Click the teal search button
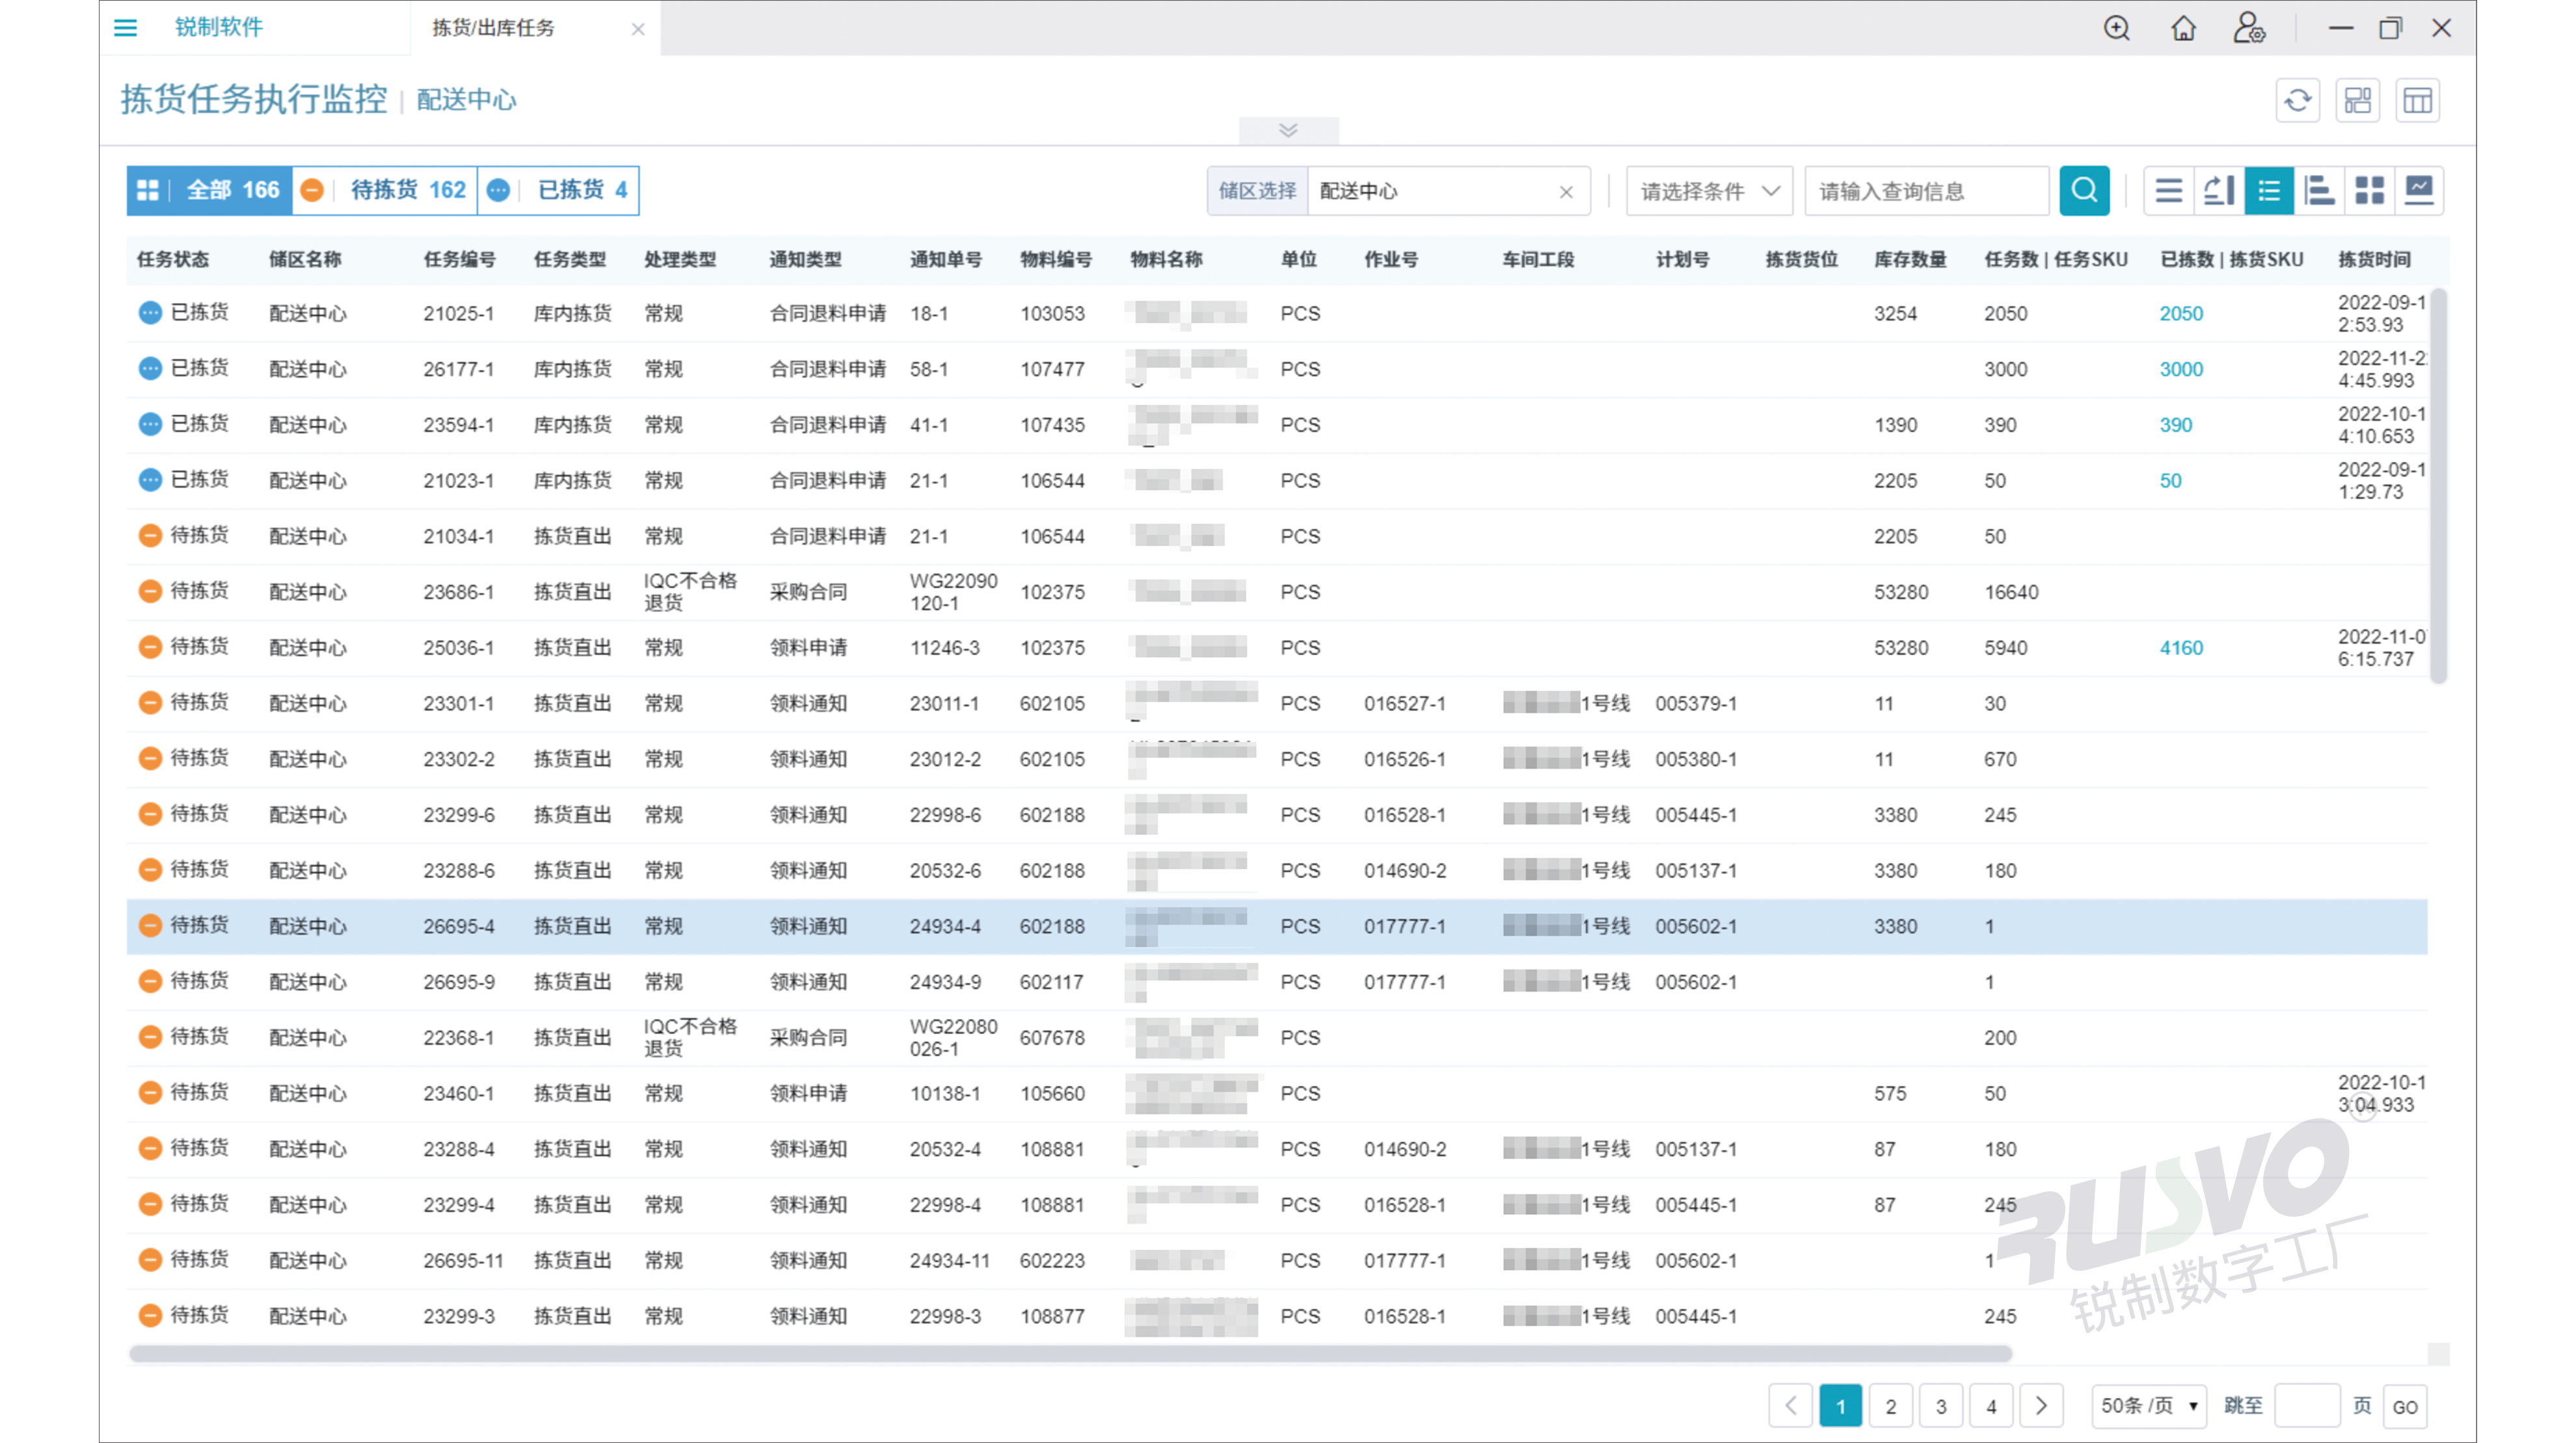2576x1443 pixels. pos(2084,190)
